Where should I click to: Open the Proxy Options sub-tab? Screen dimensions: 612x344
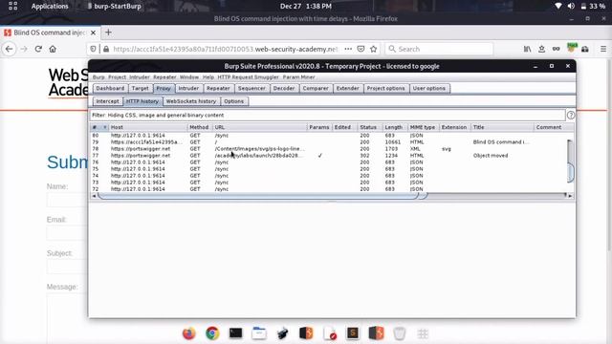pos(233,101)
